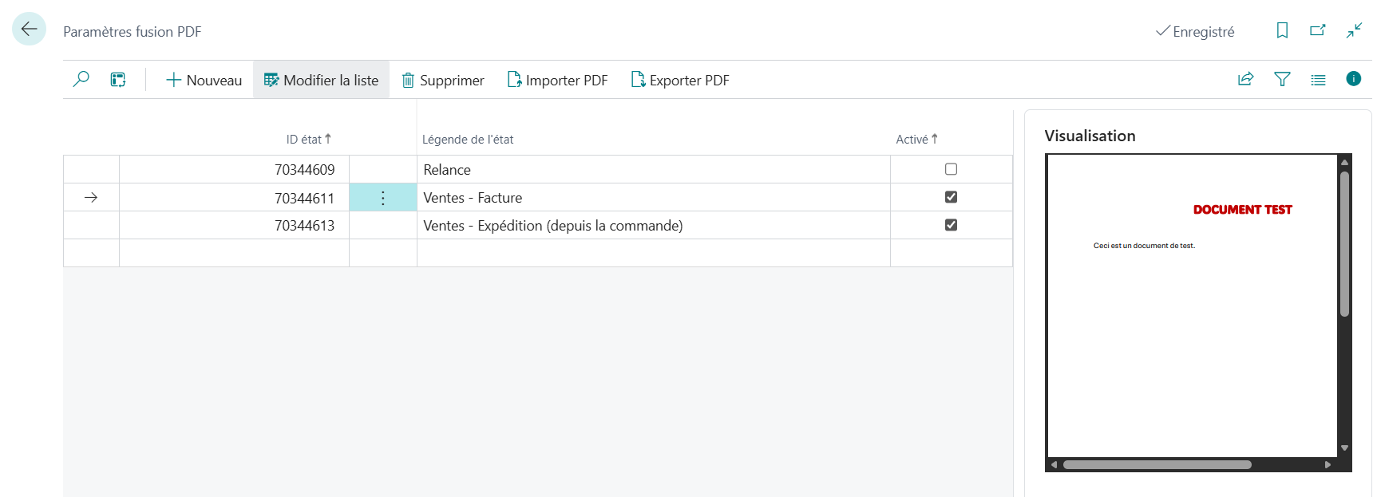
Task: Open the Activé column header menu
Action: click(x=916, y=139)
